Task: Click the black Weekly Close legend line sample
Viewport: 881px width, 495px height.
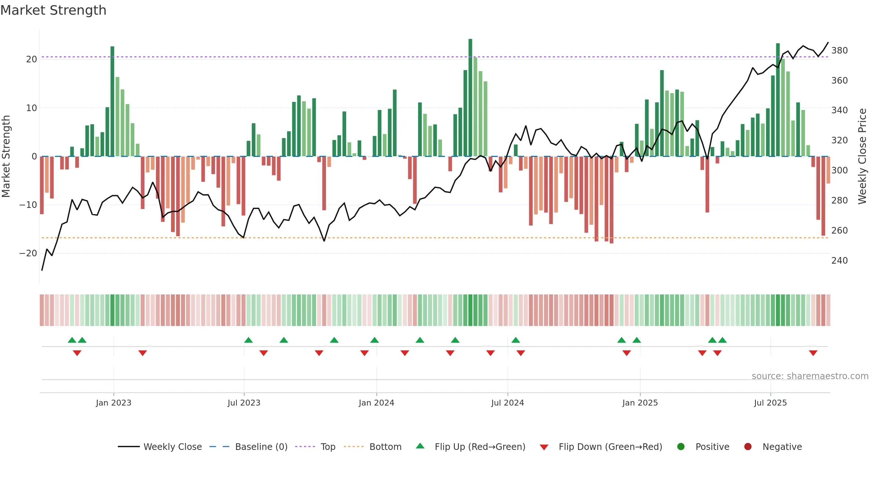Action: tap(128, 447)
